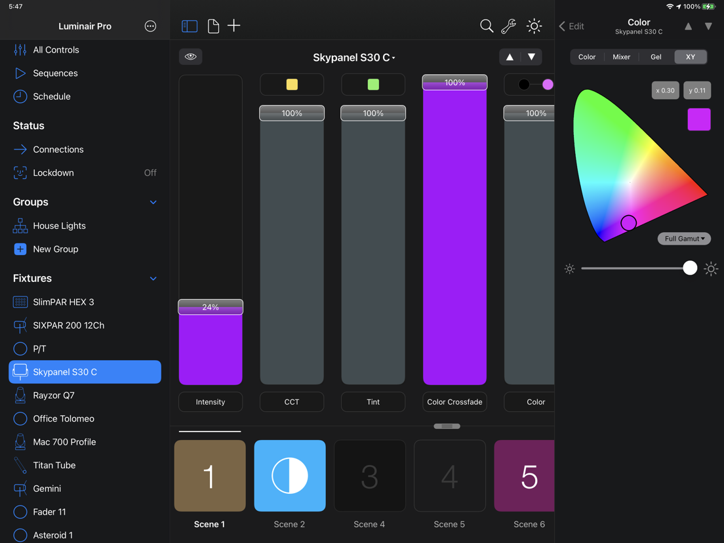The width and height of the screenshot is (724, 543).
Task: Click the Color label button
Action: (530, 402)
